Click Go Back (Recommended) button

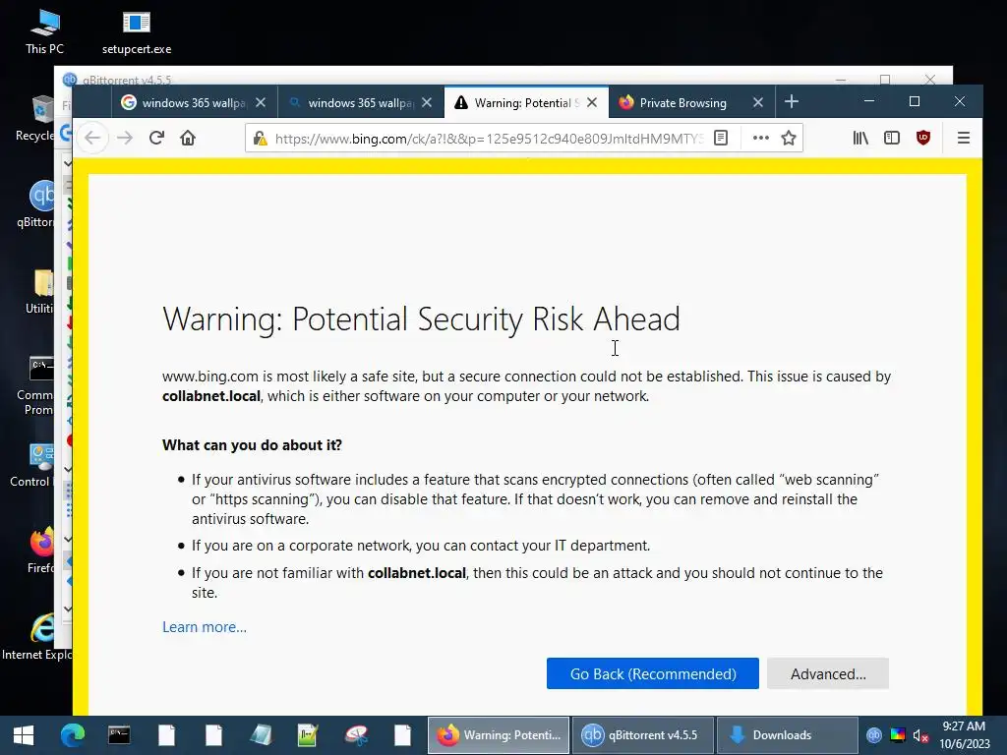click(x=653, y=673)
